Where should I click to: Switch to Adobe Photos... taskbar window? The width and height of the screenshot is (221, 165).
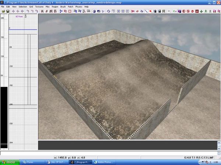[105, 162]
